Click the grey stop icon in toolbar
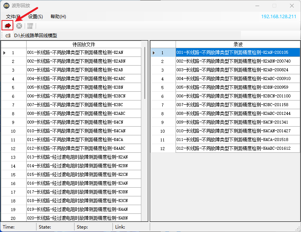Image resolution: width=301 pixels, height=232 pixels. pyautogui.click(x=19, y=26)
